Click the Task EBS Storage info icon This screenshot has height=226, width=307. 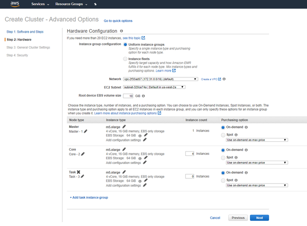(x=140, y=181)
